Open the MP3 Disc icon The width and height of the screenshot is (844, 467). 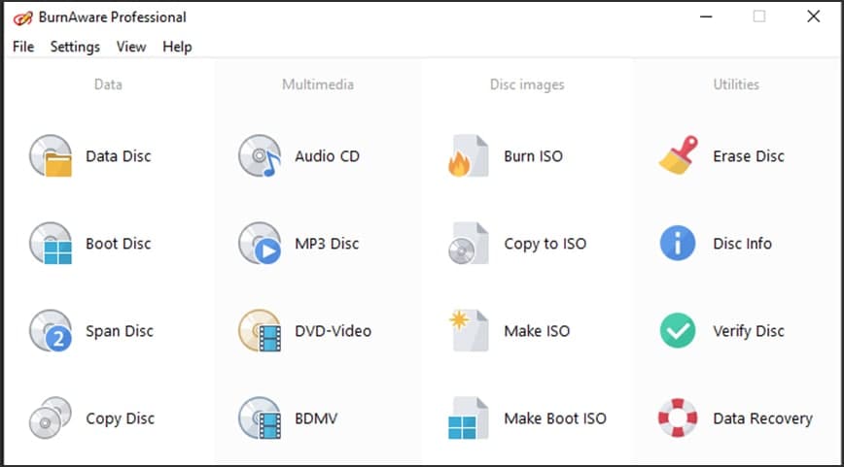click(x=260, y=244)
